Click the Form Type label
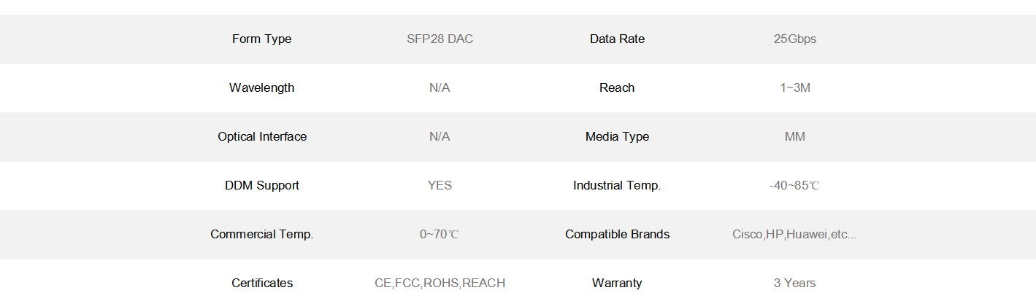 tap(261, 39)
